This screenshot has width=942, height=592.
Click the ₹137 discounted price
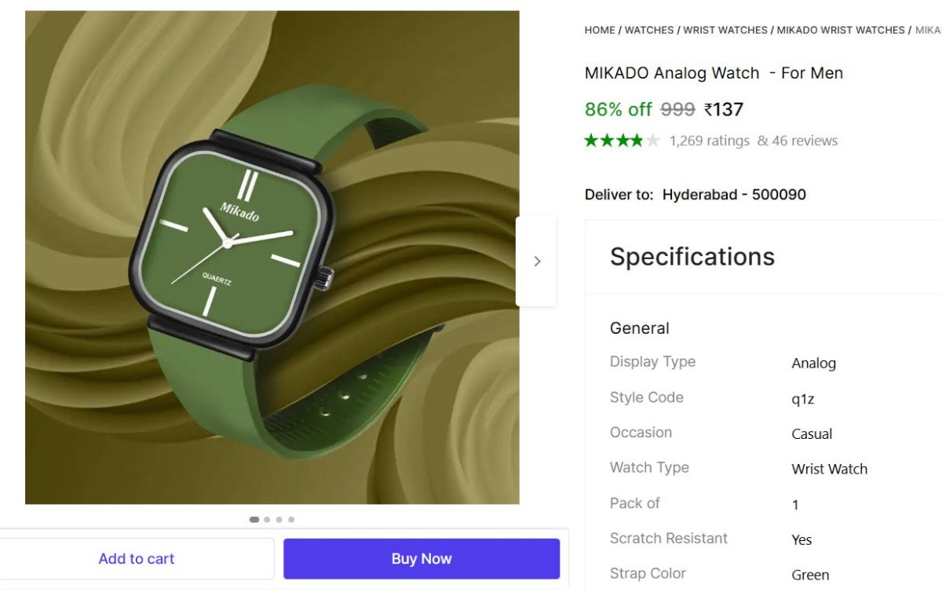tap(724, 110)
